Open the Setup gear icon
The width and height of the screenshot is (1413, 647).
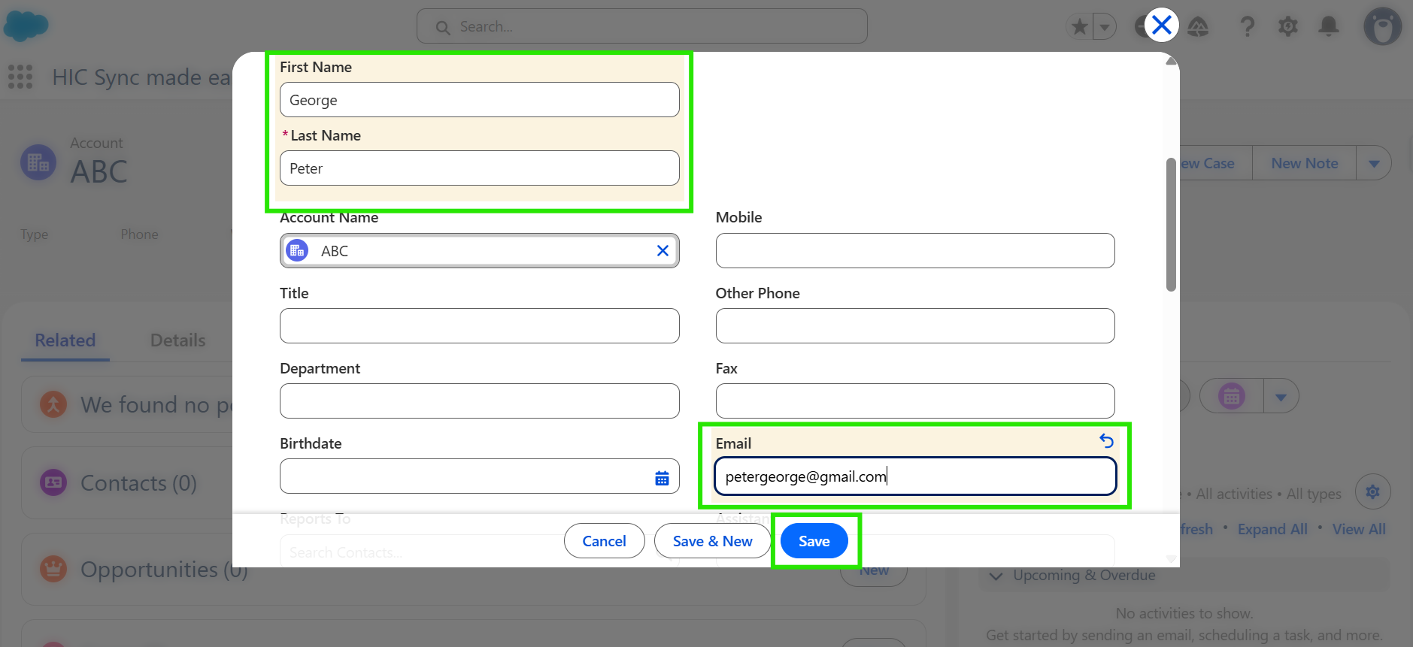(1288, 27)
